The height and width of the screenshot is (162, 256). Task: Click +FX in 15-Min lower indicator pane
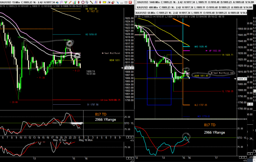132,161
